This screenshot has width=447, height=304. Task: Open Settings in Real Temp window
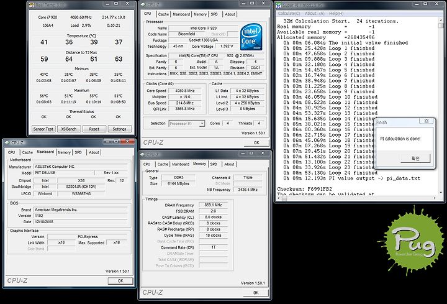coord(119,129)
